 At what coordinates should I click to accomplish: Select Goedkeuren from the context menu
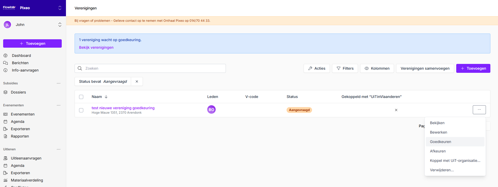coord(440,142)
